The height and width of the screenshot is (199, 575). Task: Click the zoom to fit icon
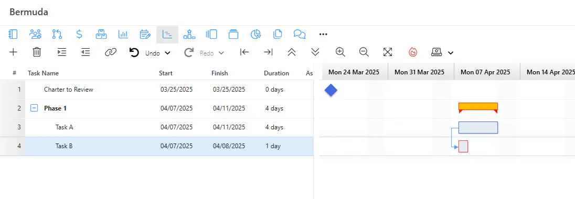[x=388, y=52]
